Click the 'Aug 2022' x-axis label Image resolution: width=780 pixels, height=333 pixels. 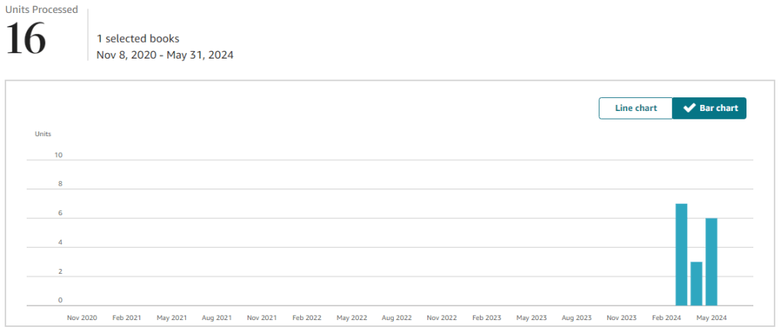[x=397, y=318]
